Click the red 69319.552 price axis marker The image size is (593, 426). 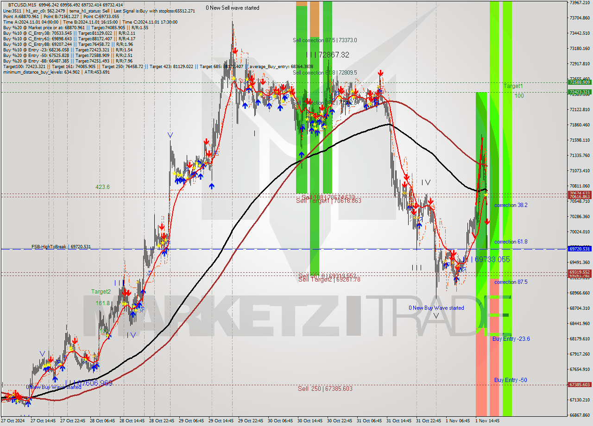579,272
